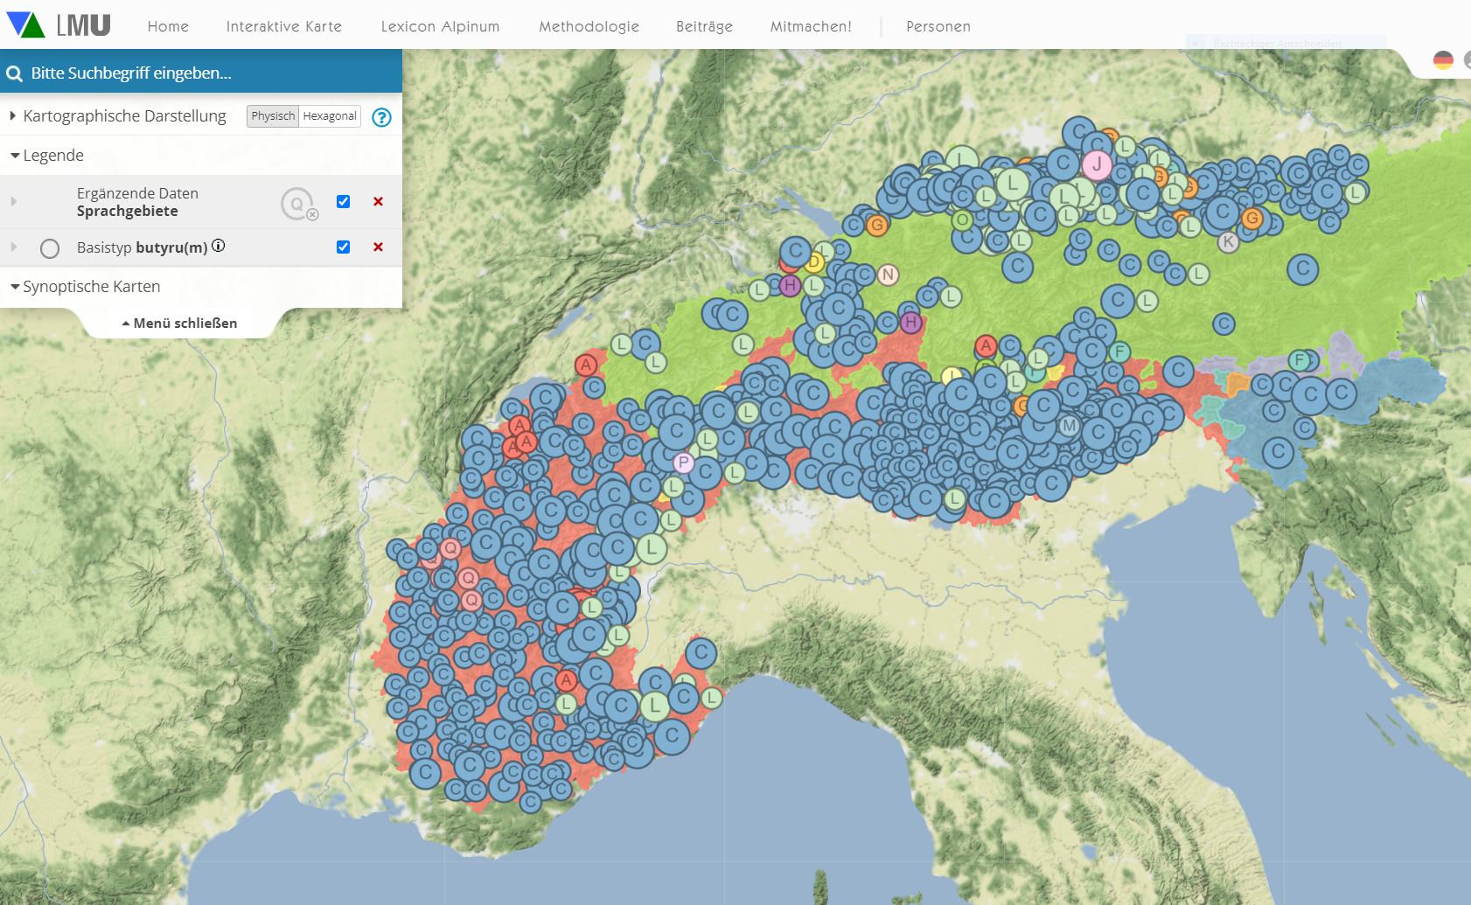1471x905 pixels.
Task: Click the magnifier search icon
Action: tap(15, 73)
